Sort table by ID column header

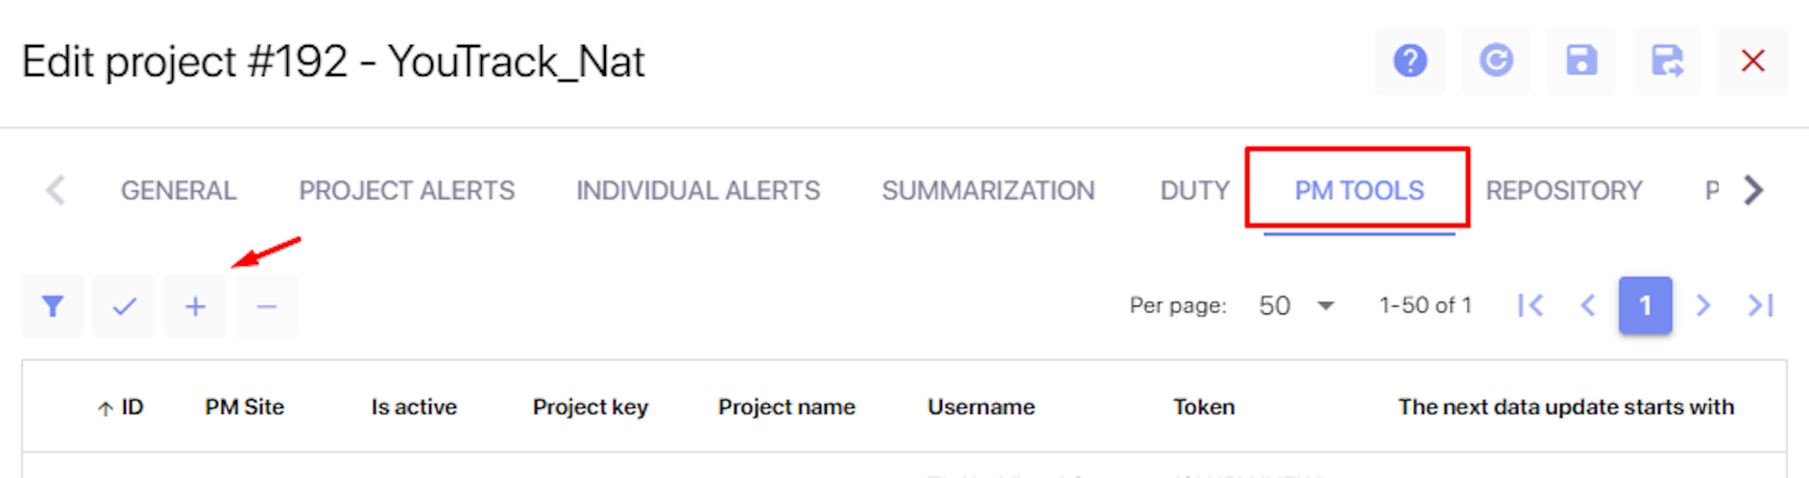121,407
